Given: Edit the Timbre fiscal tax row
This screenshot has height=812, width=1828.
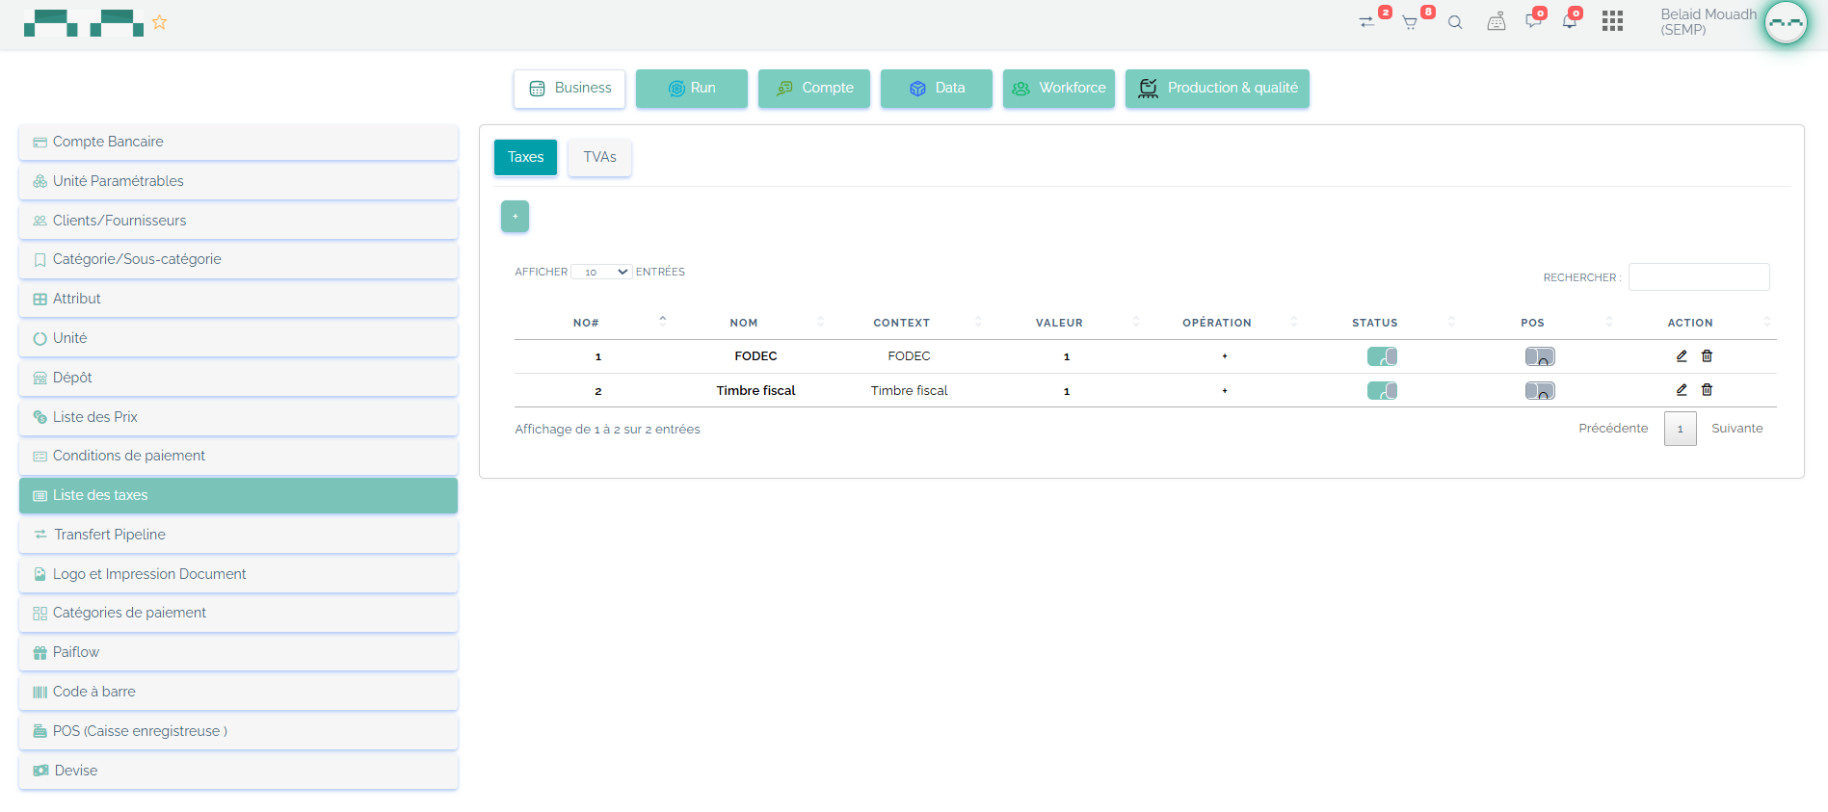Looking at the screenshot, I should coord(1682,389).
